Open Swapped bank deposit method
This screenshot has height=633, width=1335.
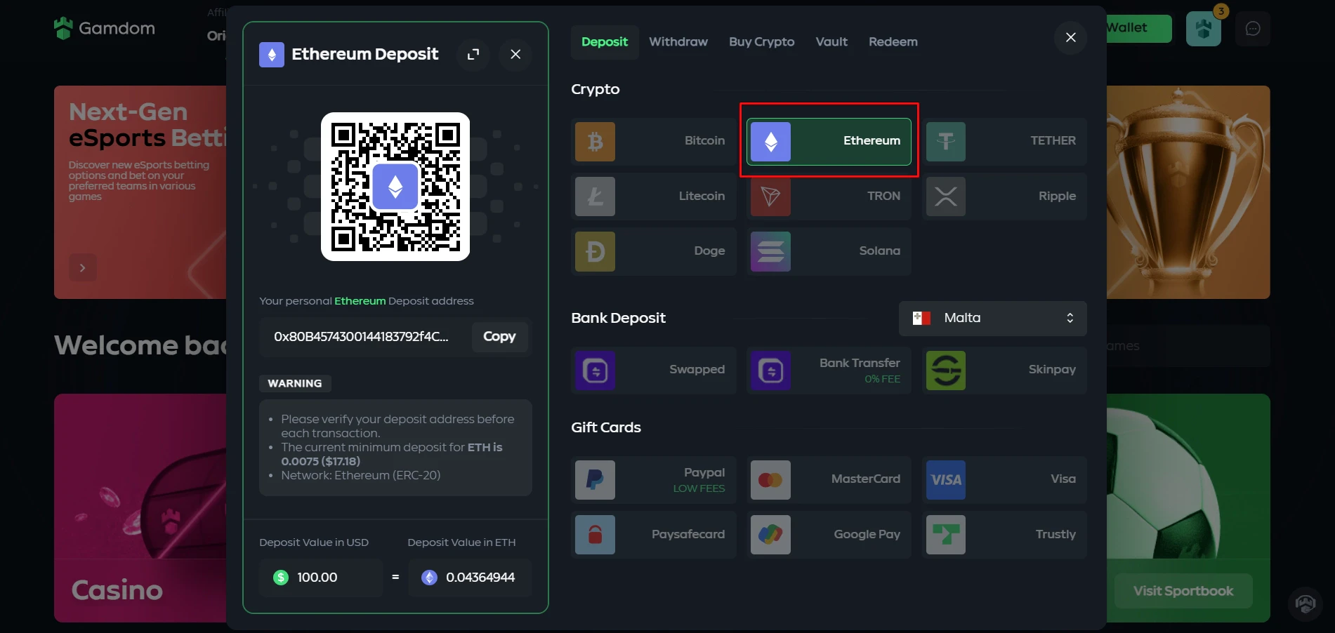pos(654,370)
